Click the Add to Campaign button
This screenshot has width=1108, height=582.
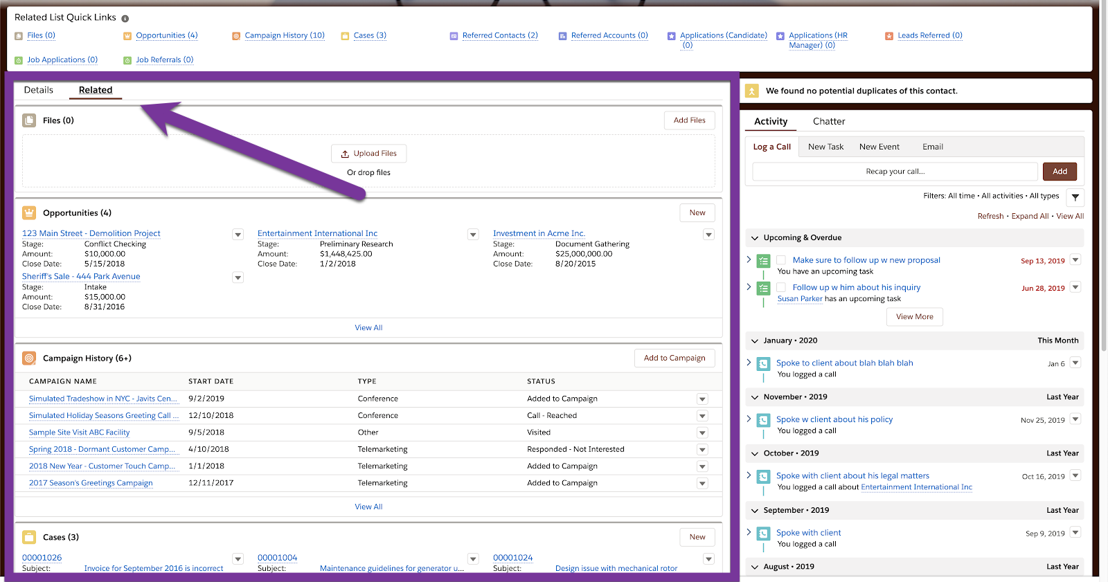[x=674, y=358]
